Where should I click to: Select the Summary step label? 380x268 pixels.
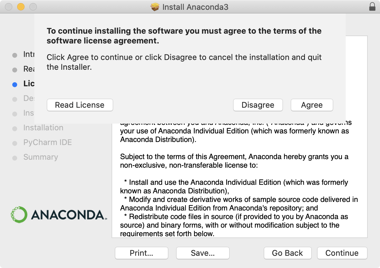click(x=40, y=157)
